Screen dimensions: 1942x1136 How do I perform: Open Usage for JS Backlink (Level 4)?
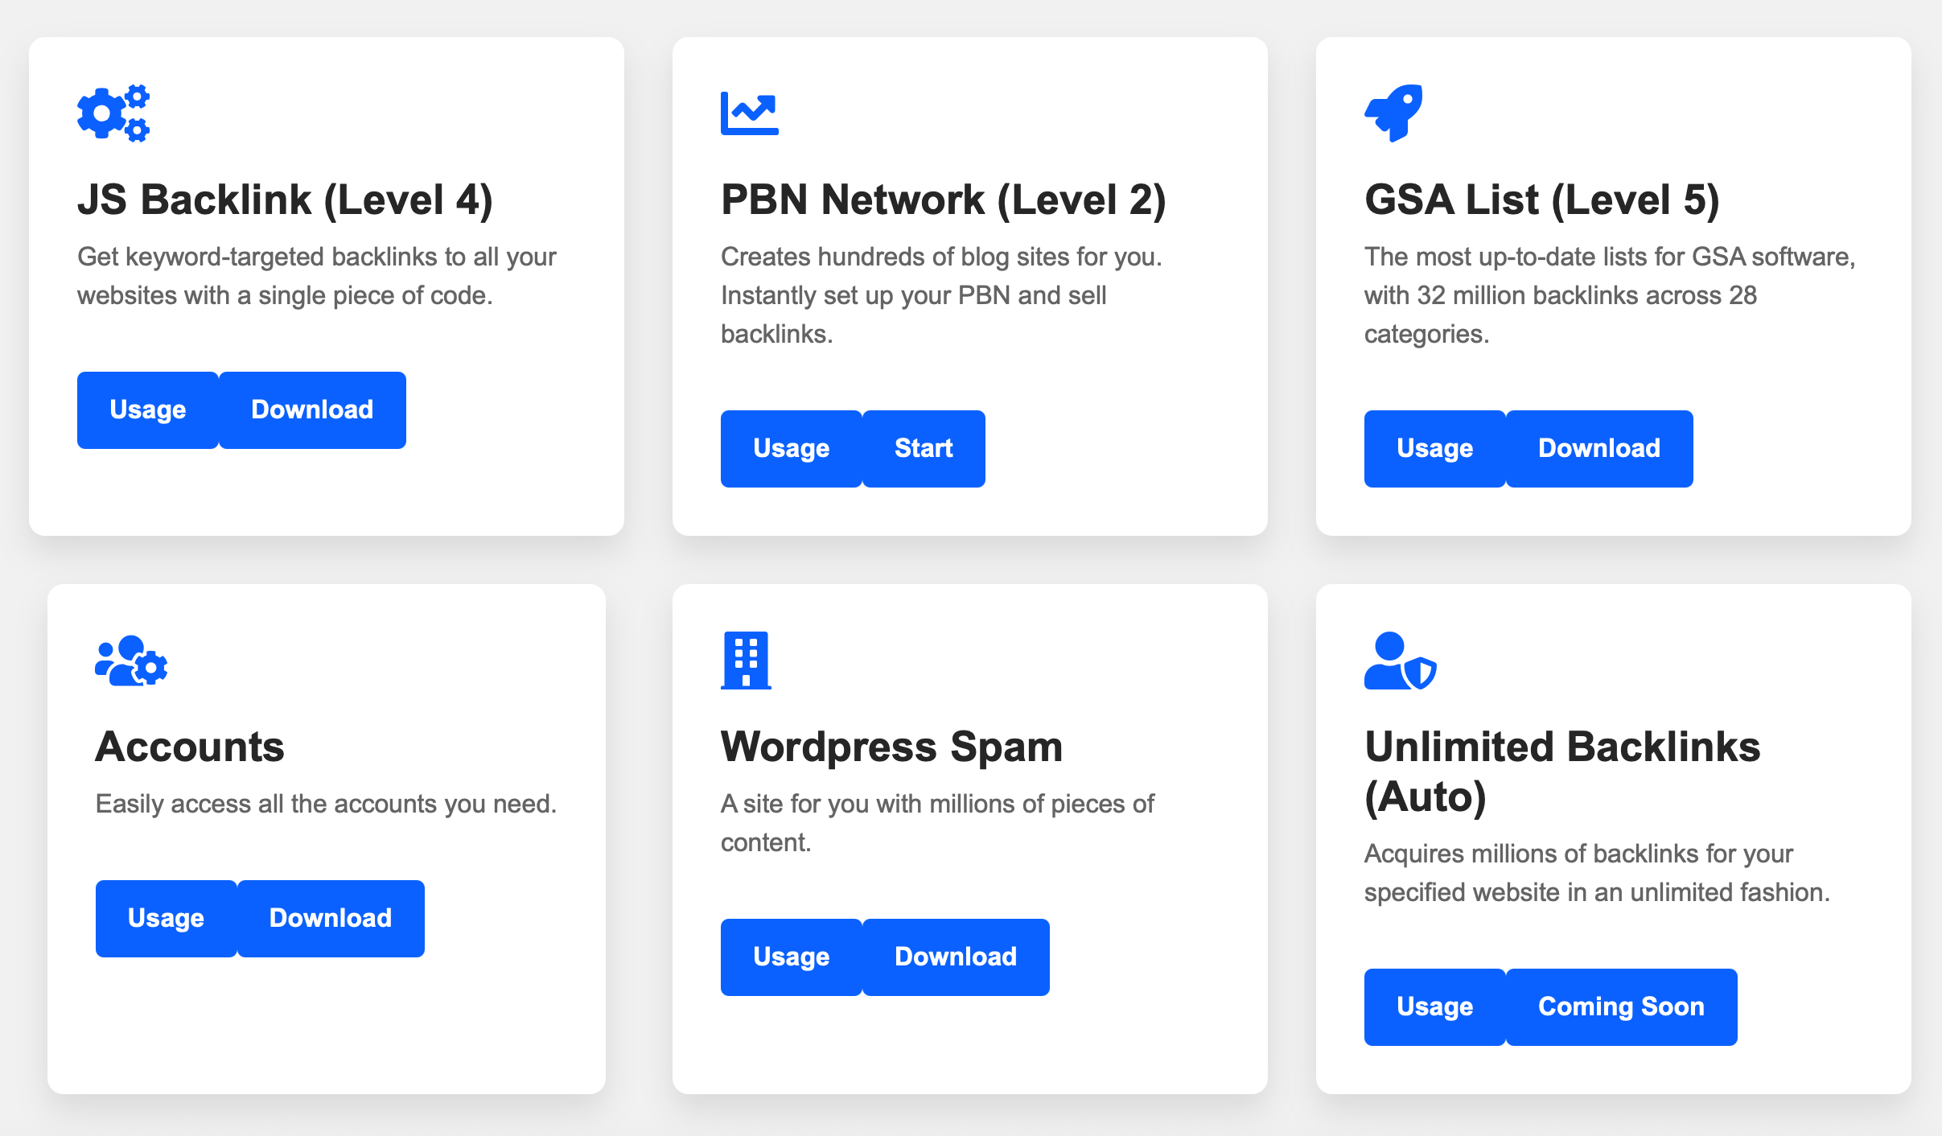(148, 410)
